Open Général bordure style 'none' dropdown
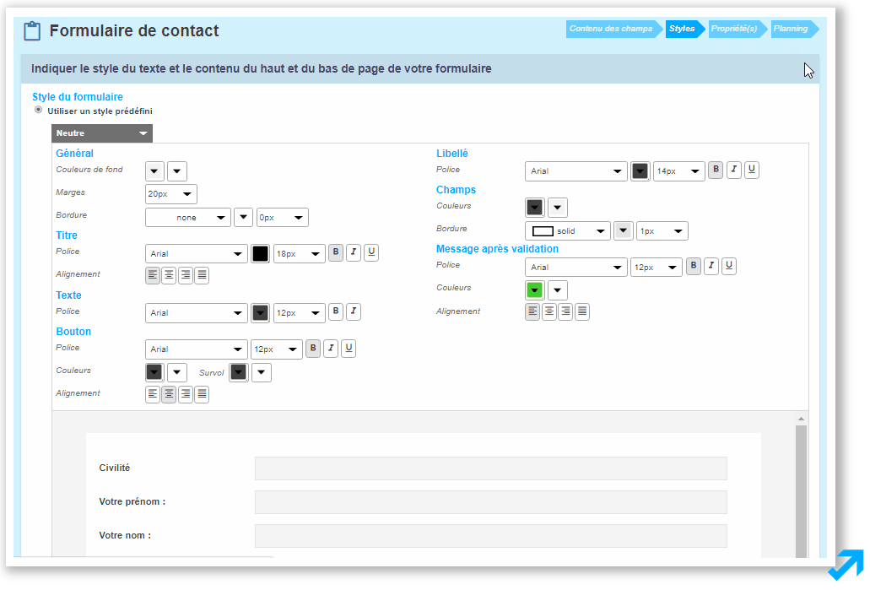 [x=188, y=218]
